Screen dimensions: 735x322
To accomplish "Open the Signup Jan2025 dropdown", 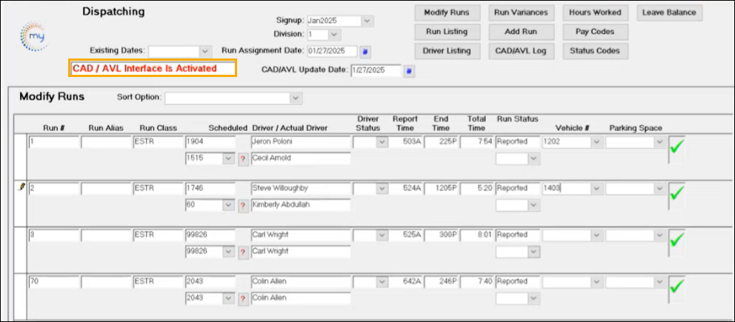I will (367, 21).
